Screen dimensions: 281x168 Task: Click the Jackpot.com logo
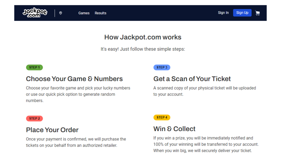pyautogui.click(x=35, y=13)
